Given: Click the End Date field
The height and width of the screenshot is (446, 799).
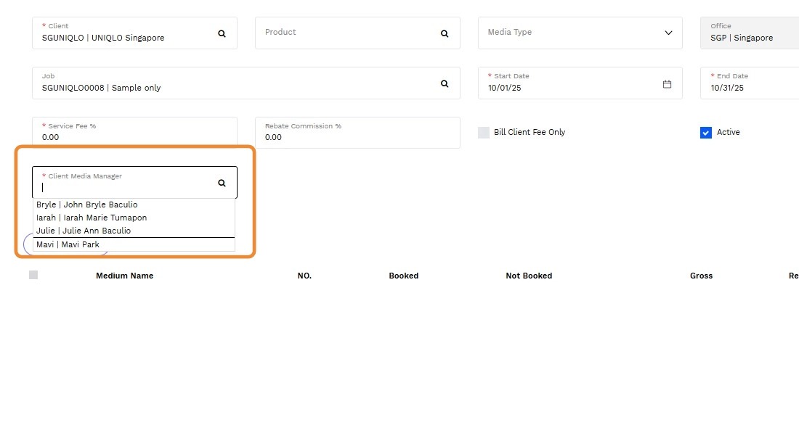Looking at the screenshot, I should coord(748,87).
